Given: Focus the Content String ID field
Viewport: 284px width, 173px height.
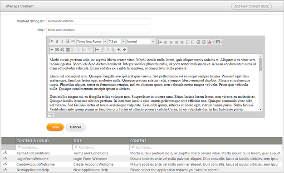Looking at the screenshot, I should pyautogui.click(x=98, y=21).
